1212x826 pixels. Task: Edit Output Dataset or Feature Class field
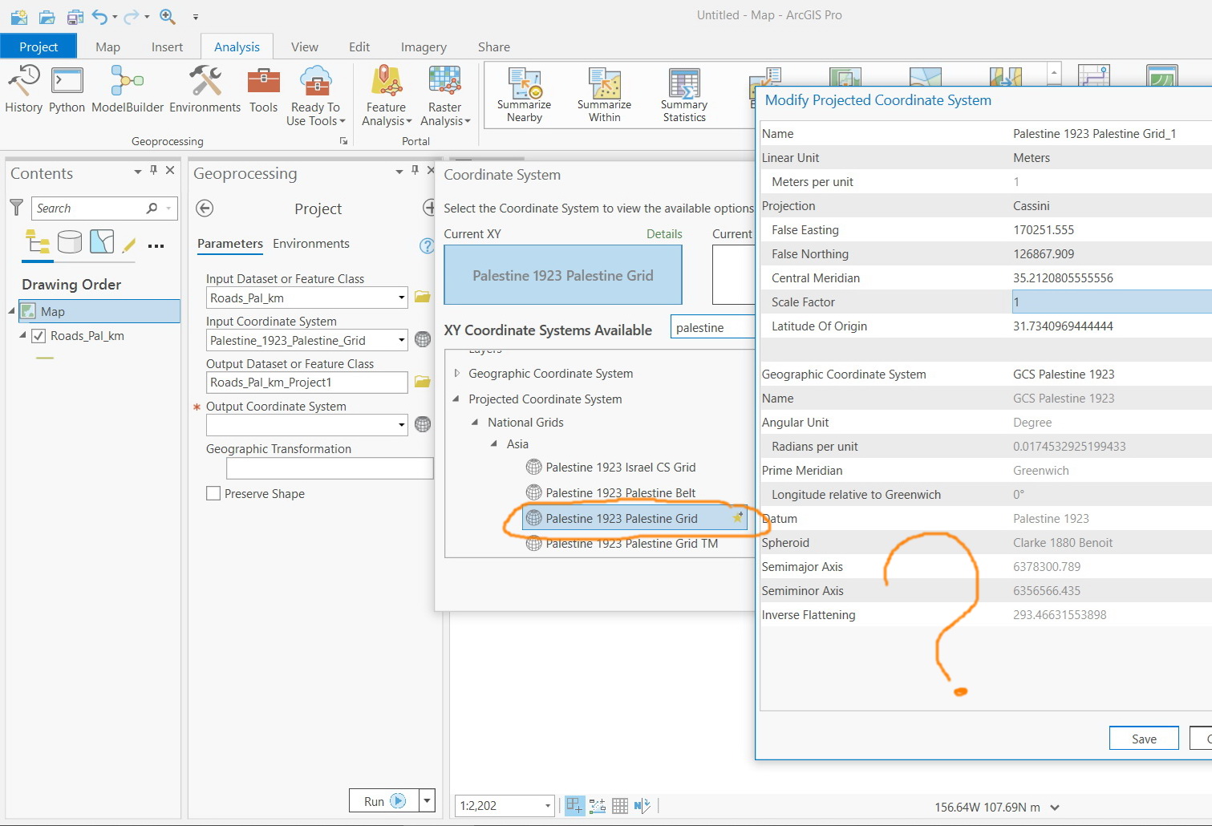click(x=307, y=383)
